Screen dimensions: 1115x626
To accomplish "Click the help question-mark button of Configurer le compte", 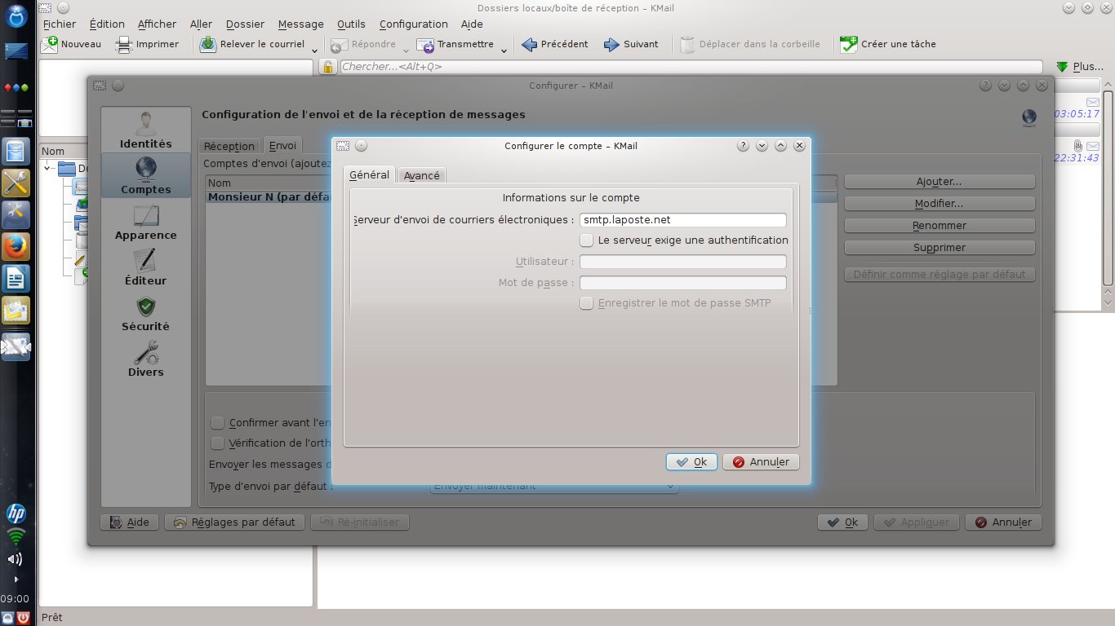I will [743, 146].
